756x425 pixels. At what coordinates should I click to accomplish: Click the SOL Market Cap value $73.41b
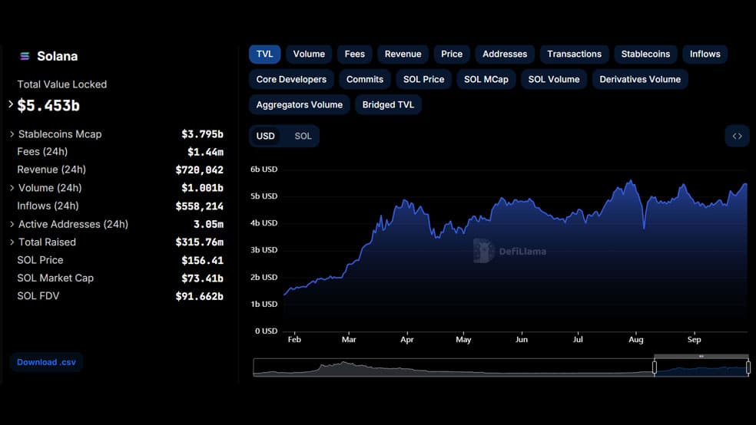click(x=203, y=278)
